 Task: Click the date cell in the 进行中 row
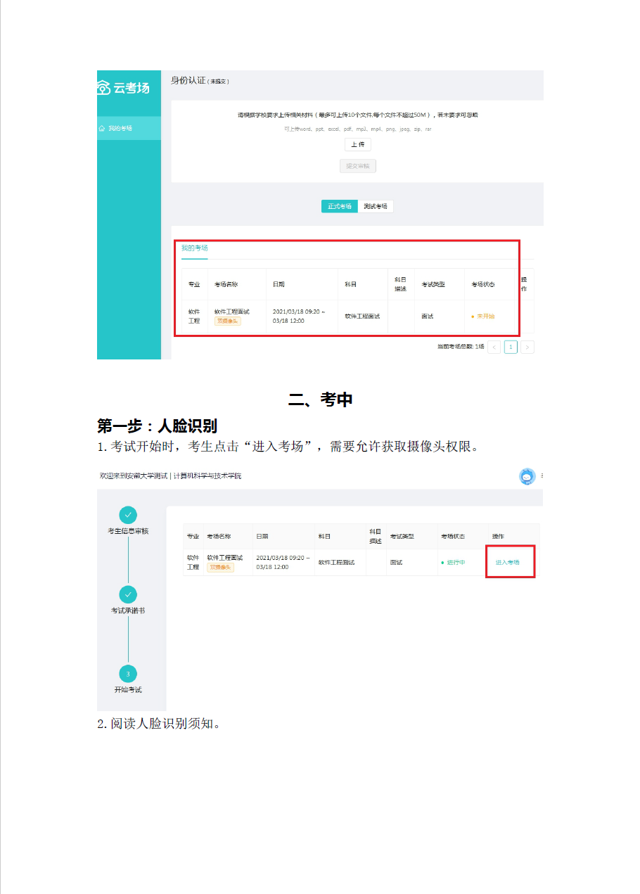point(283,562)
